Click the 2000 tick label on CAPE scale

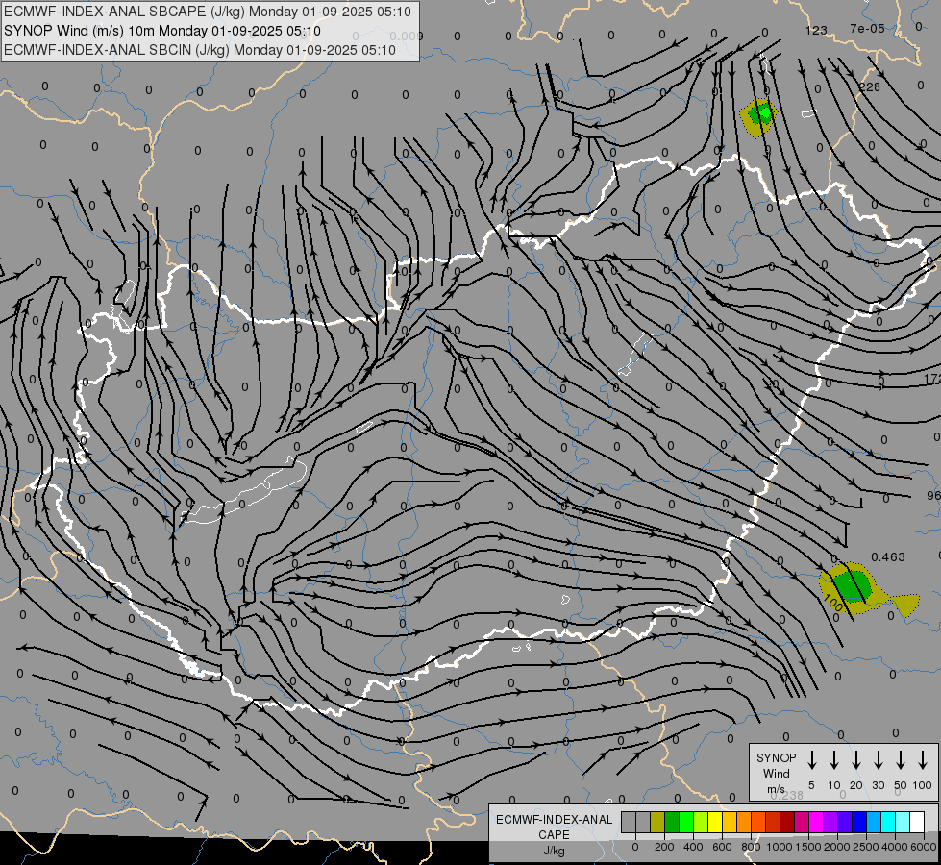point(836,847)
